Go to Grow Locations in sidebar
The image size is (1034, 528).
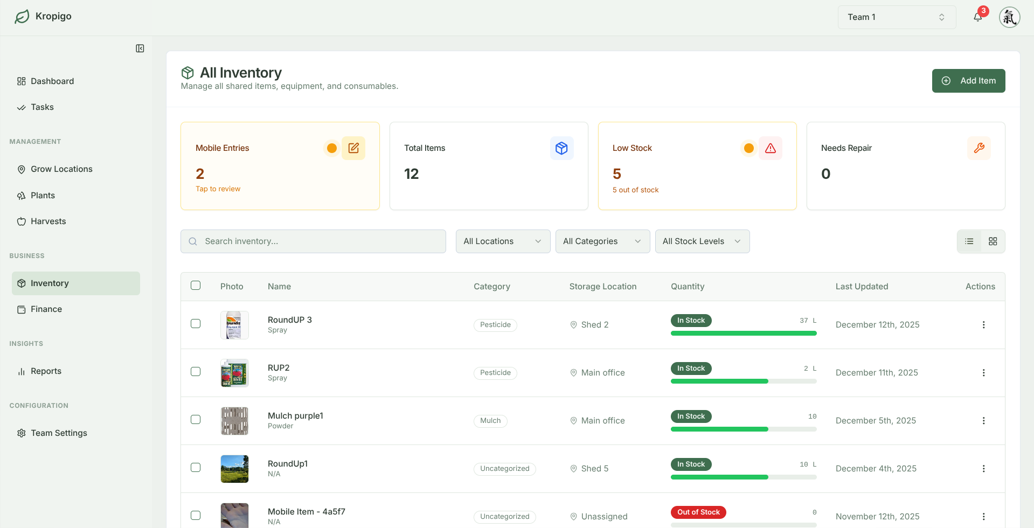coord(61,169)
